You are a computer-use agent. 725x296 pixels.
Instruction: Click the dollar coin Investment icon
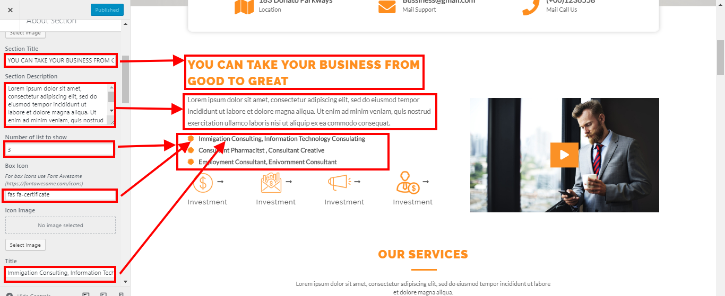203,183
